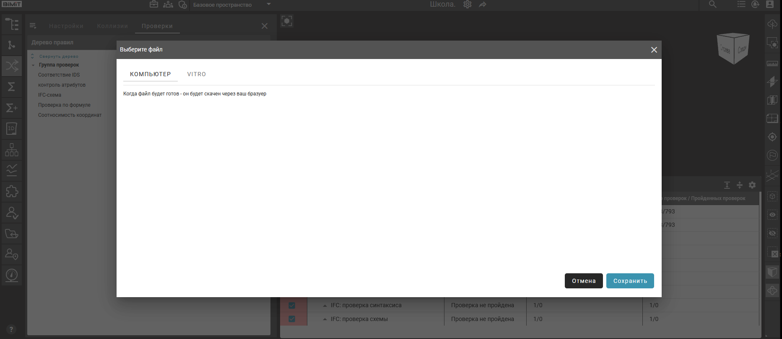Open the puzzle piece plugins icon
Viewport: 782px width, 339px height.
(12, 191)
